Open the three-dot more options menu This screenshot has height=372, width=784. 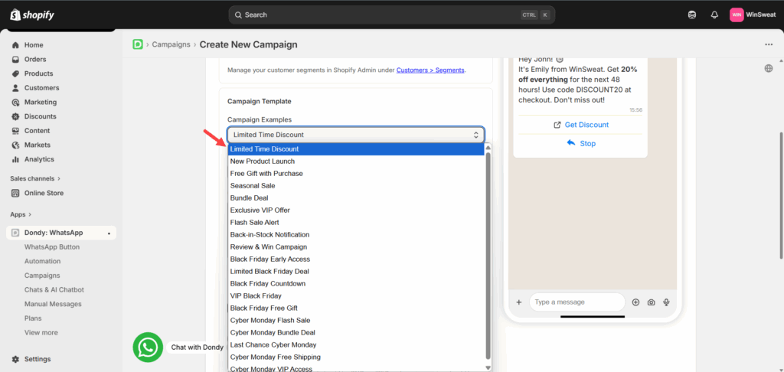pos(769,44)
